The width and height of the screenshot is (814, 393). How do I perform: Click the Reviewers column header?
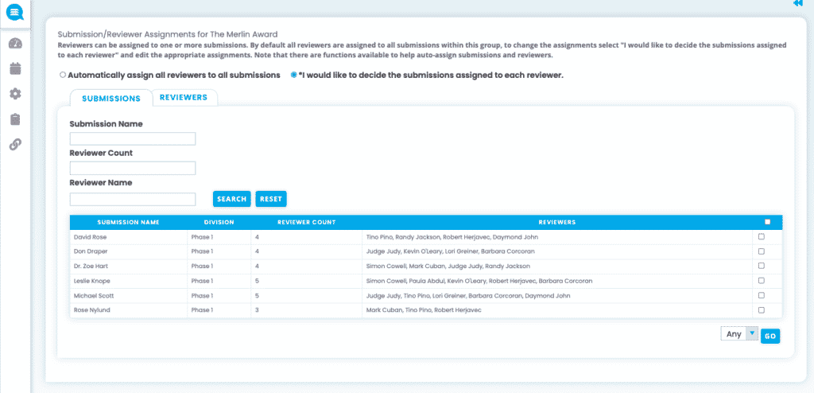coord(557,222)
